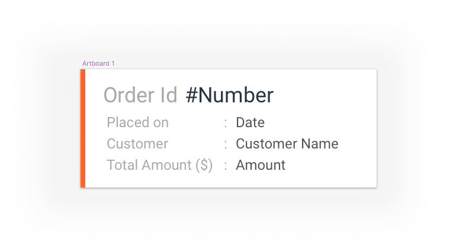This screenshot has width=453, height=252.
Task: Select the "Total Amount ($)" label
Action: point(159,165)
